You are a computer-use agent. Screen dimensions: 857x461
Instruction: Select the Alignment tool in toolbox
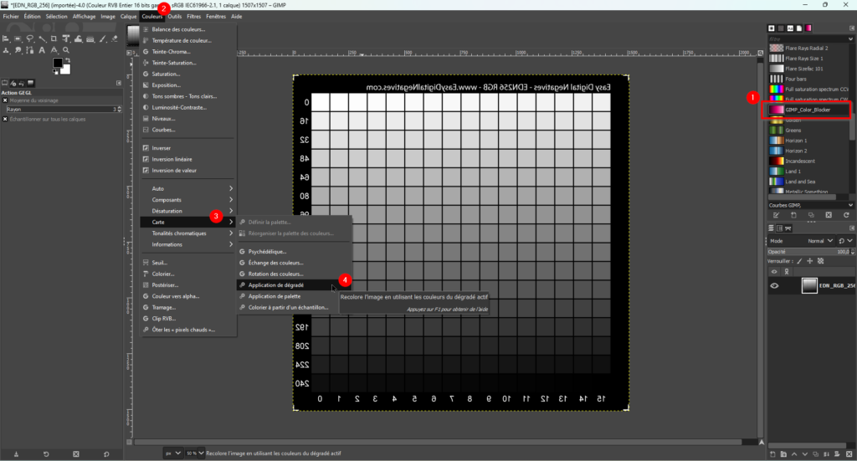click(6, 38)
